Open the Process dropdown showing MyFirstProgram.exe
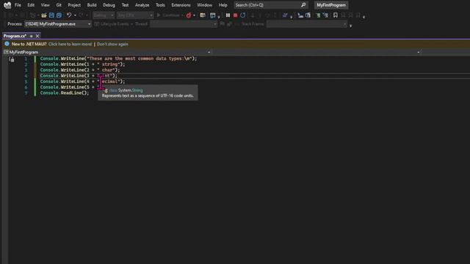 58,24
